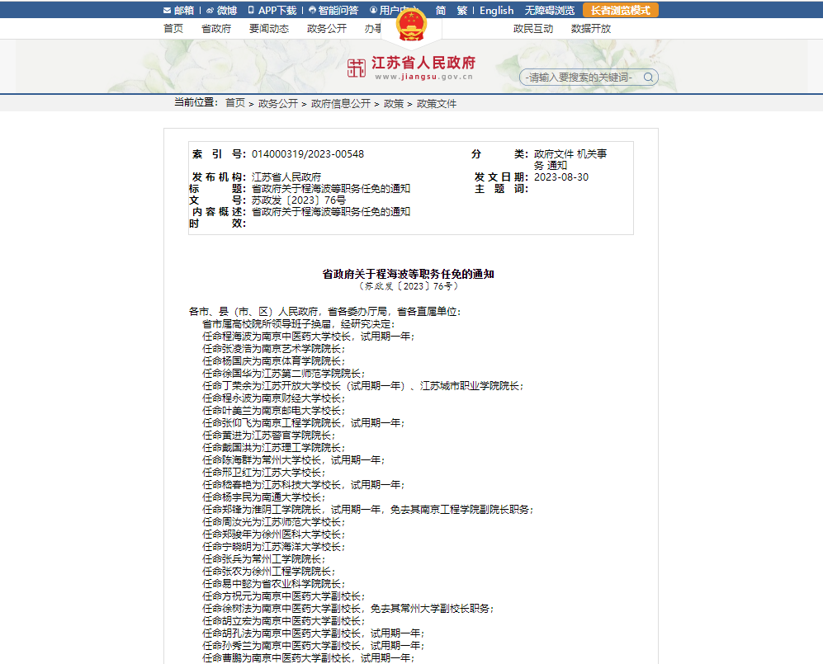Viewport: 823px width, 664px height.
Task: Focus the keyword search input field
Action: pyautogui.click(x=580, y=78)
